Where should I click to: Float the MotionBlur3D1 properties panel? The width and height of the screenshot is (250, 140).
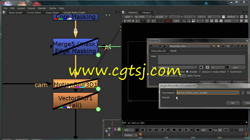pos(242,46)
